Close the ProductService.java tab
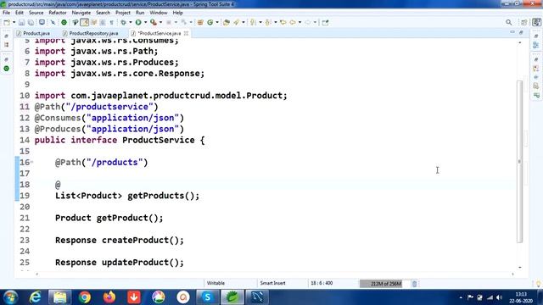Screen dimensions: 543x305 (x=187, y=33)
